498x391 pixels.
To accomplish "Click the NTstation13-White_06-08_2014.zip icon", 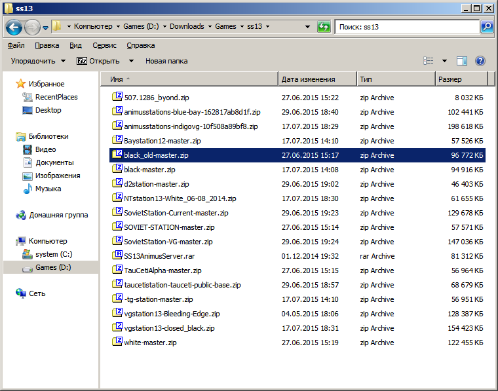I will pos(117,197).
